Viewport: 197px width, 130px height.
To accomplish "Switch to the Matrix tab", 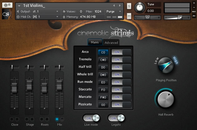I will tap(95, 42).
